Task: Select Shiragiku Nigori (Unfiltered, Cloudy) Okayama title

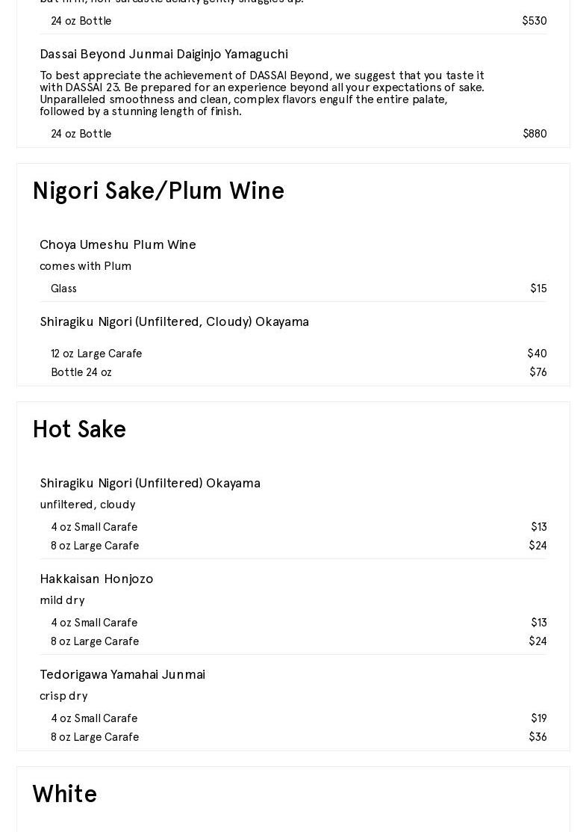Action: point(174,321)
